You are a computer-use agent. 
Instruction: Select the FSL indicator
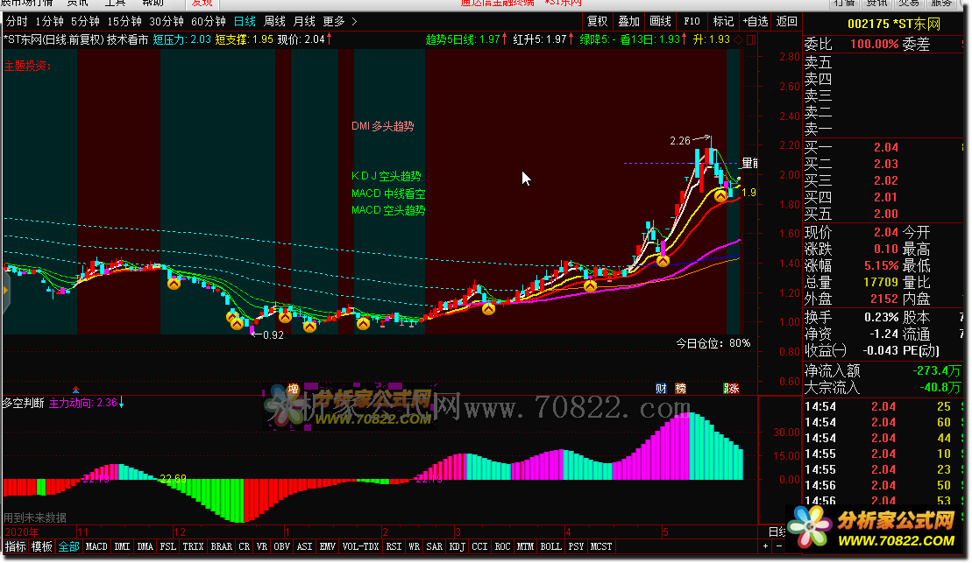168,546
